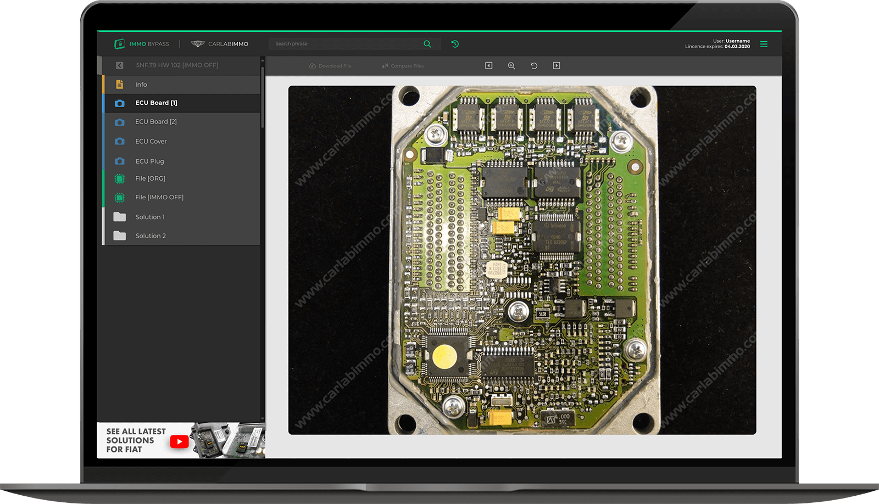Click the CARLABIMMO text
879x504 pixels.
pos(228,44)
